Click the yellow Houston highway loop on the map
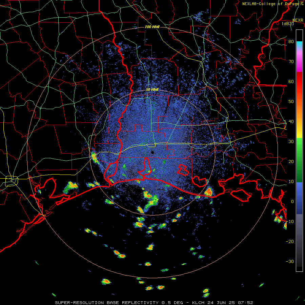 point(12,181)
